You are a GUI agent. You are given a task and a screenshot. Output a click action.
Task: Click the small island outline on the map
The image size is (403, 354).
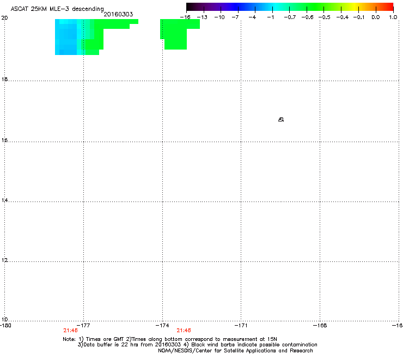[281, 119]
